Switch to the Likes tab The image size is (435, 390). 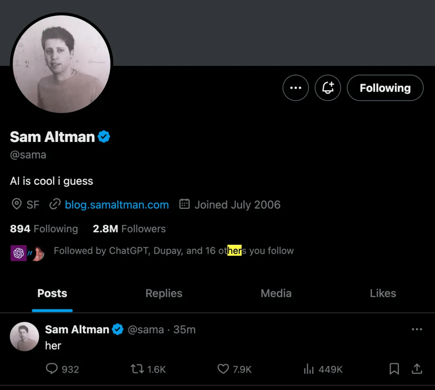point(383,293)
